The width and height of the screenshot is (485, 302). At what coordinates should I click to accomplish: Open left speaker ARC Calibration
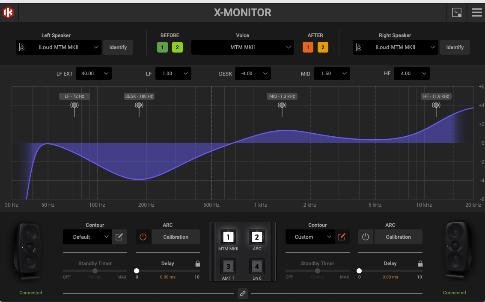176,237
